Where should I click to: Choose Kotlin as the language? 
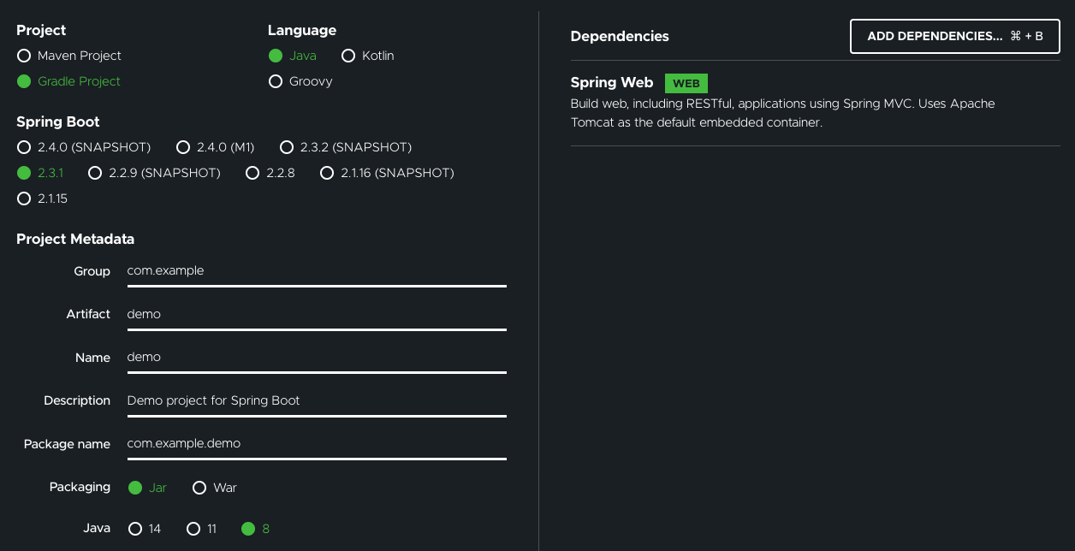point(368,56)
